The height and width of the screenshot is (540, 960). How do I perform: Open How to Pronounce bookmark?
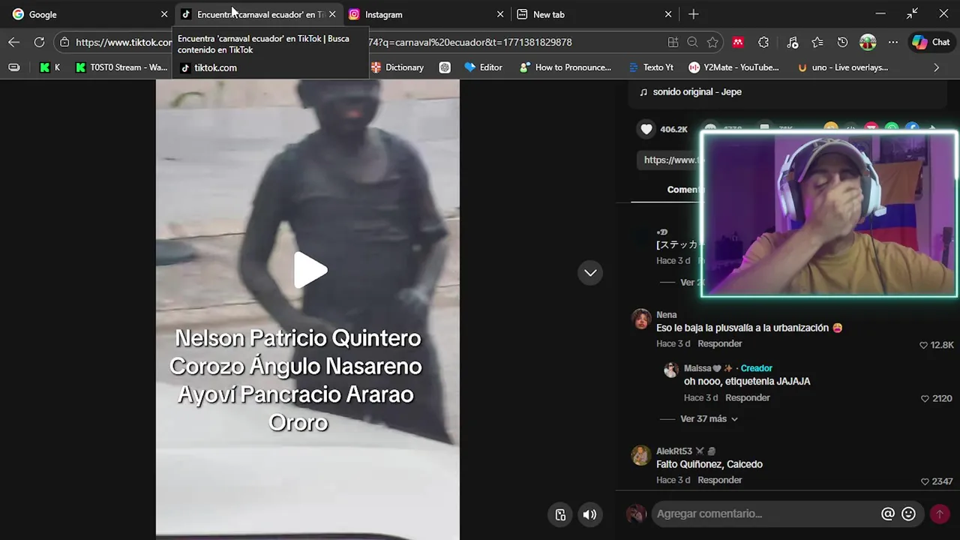point(565,67)
